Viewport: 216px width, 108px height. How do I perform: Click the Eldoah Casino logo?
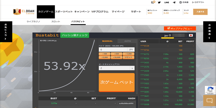click(x=24, y=12)
